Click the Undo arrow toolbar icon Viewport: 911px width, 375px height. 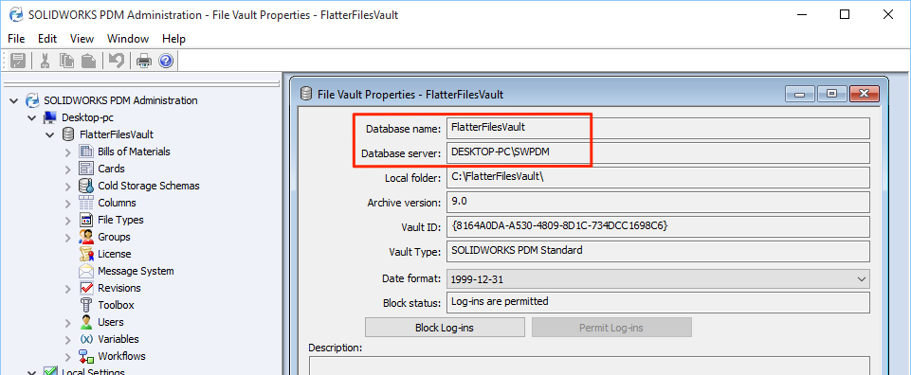coord(117,61)
